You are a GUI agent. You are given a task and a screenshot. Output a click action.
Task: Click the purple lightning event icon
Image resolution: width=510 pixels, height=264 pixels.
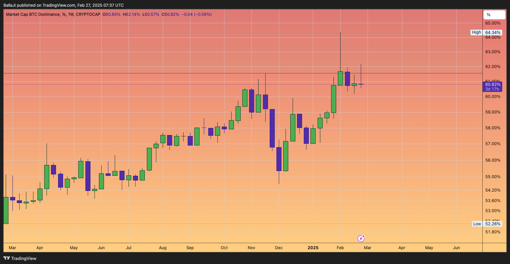[x=361, y=238]
